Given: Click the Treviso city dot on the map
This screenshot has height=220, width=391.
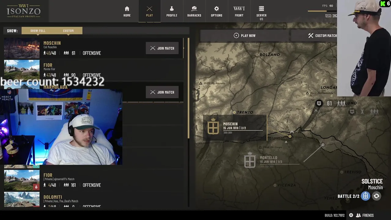Looking at the screenshot, I should click(x=342, y=172).
